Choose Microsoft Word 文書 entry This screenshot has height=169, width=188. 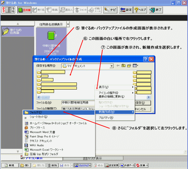point(59,132)
